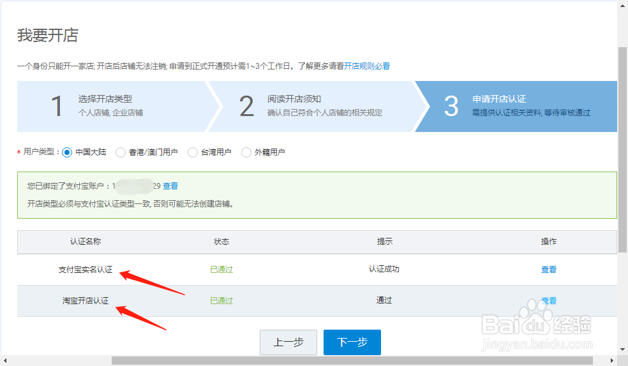Click the 下一步 button

click(352, 342)
